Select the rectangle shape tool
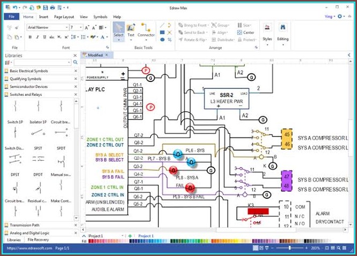The height and width of the screenshot is (256, 357). [162, 33]
